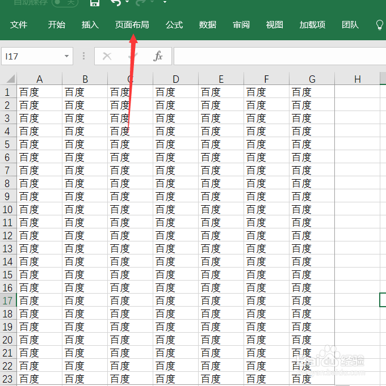Select row 23 header
Image resolution: width=386 pixels, height=386 pixels.
coord(8,379)
